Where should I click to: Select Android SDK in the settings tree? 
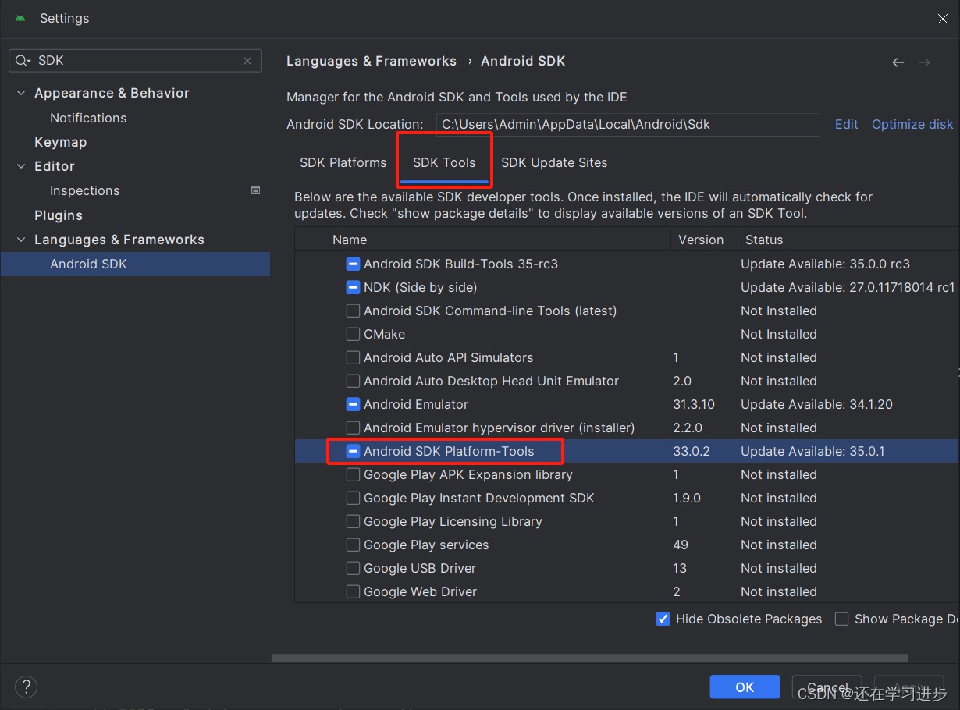(x=135, y=264)
